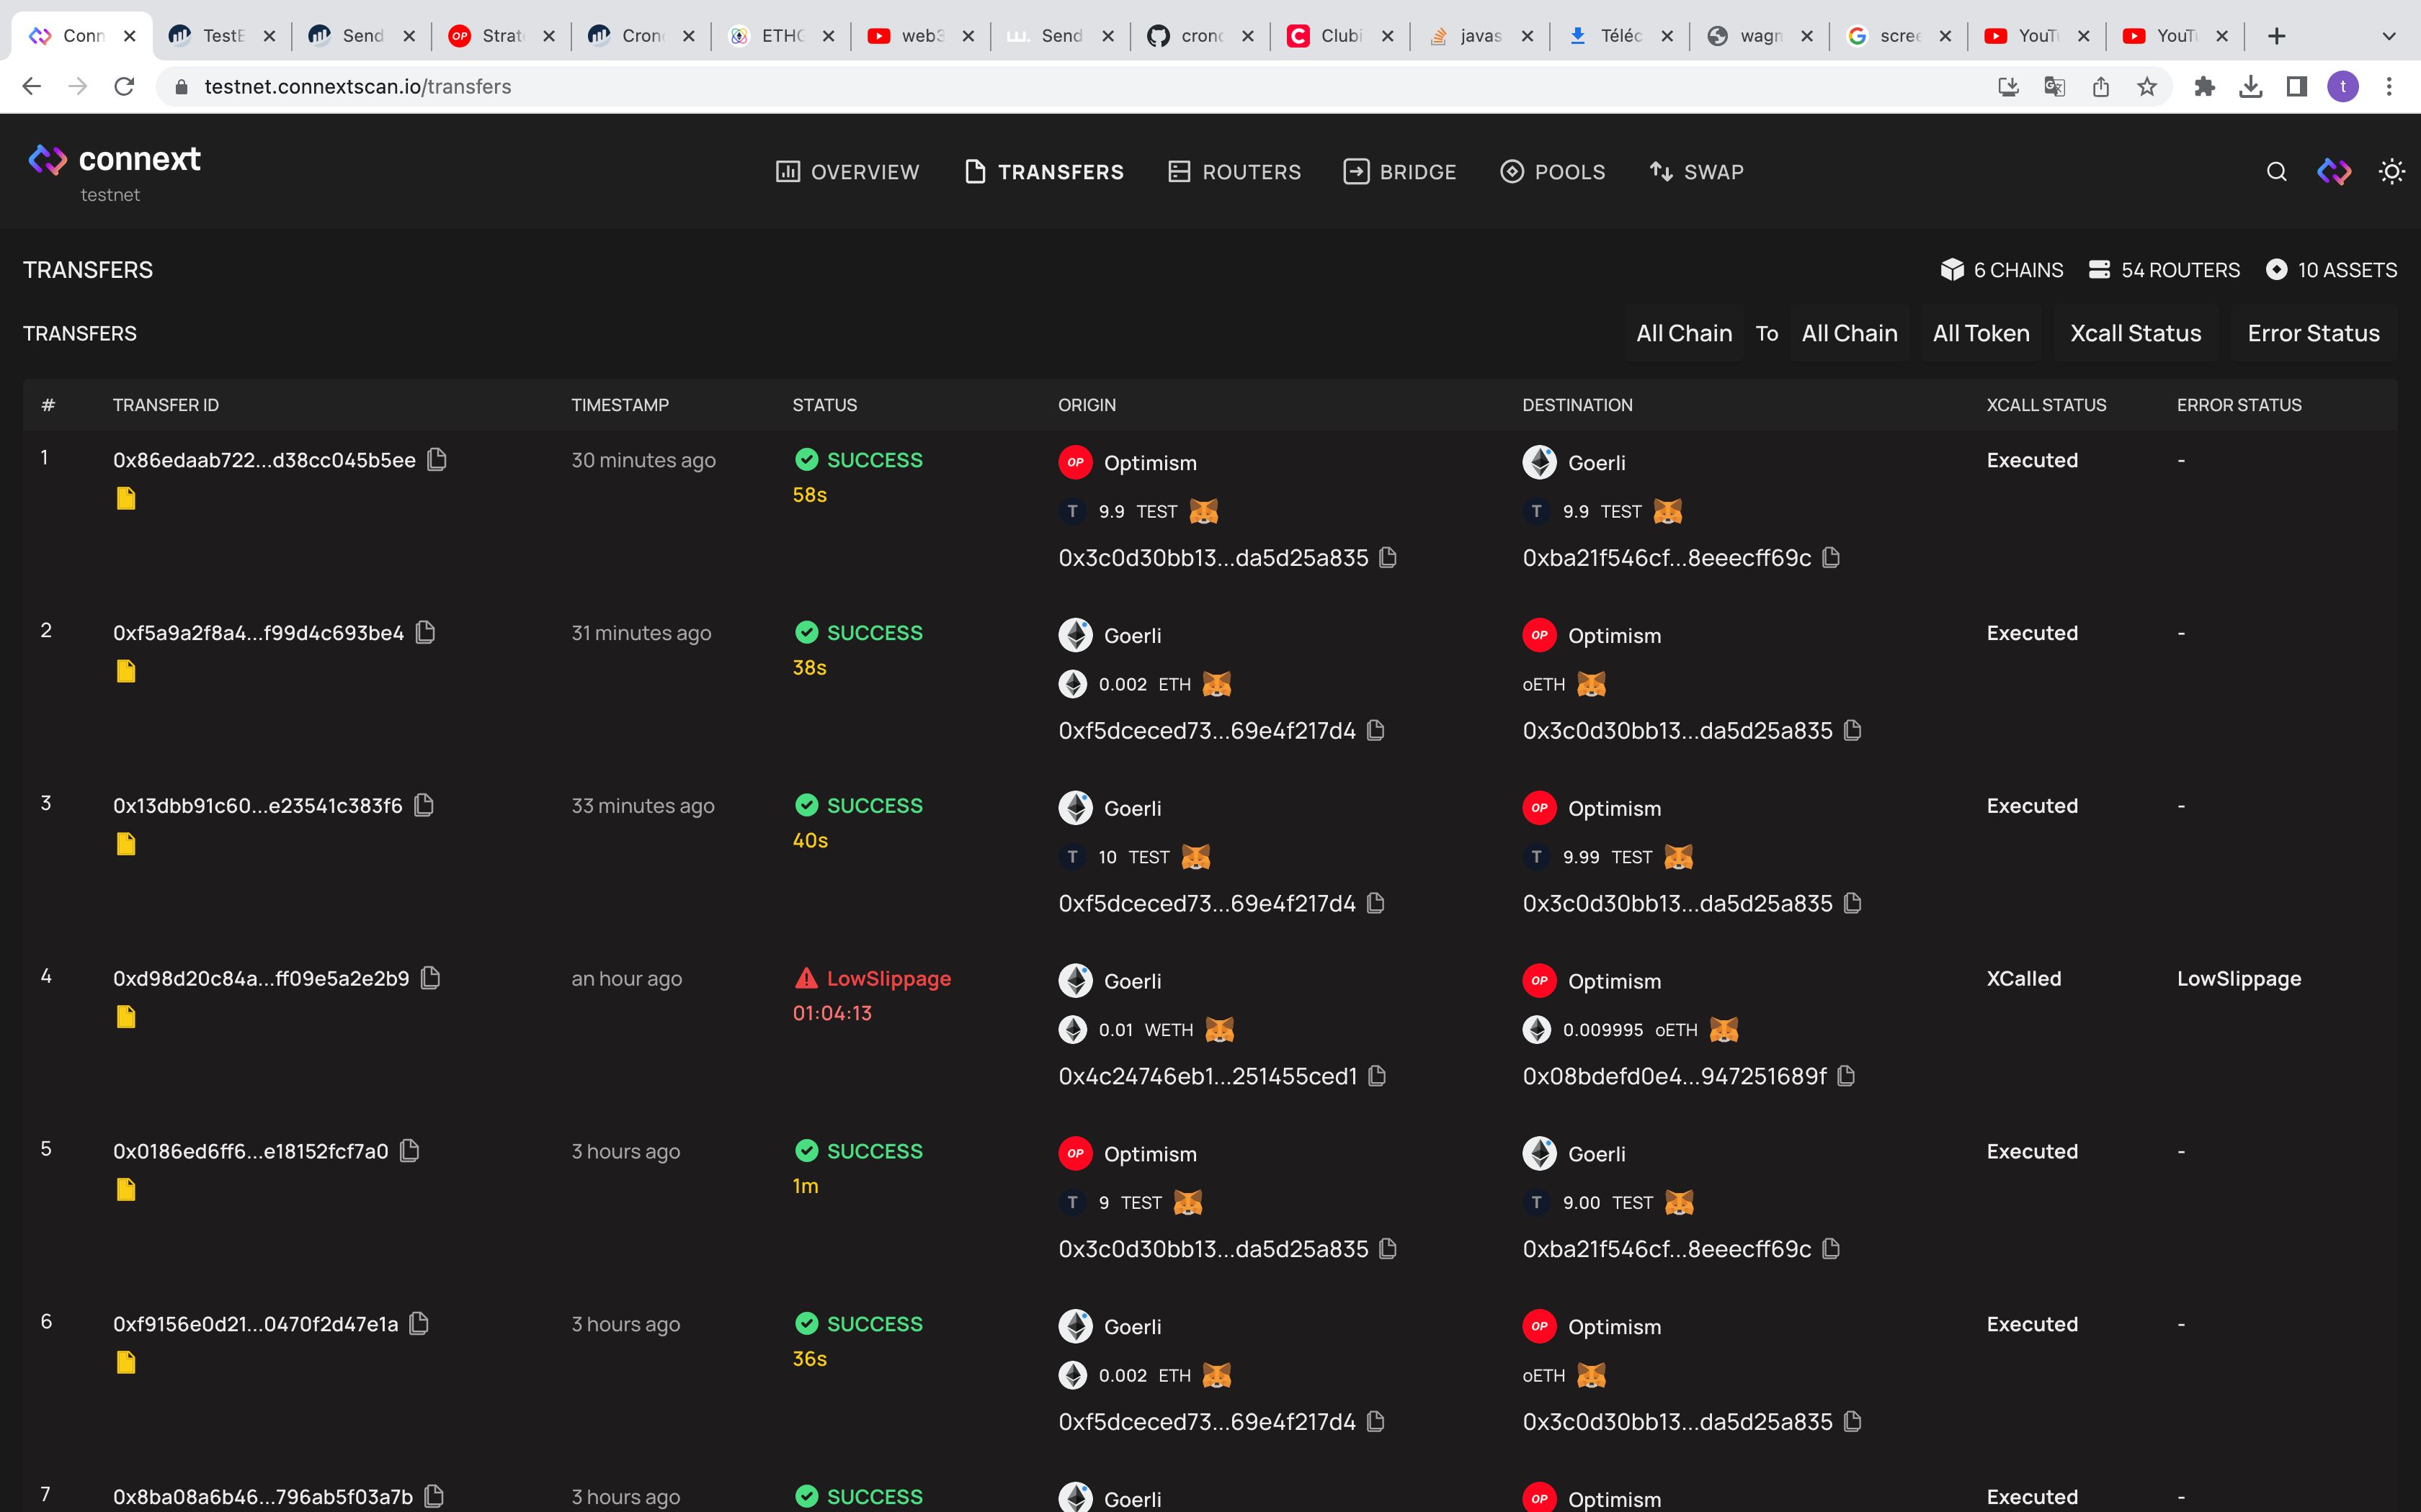Open transfer 0x86edaab722...d38cc045b5ee details

coord(264,460)
